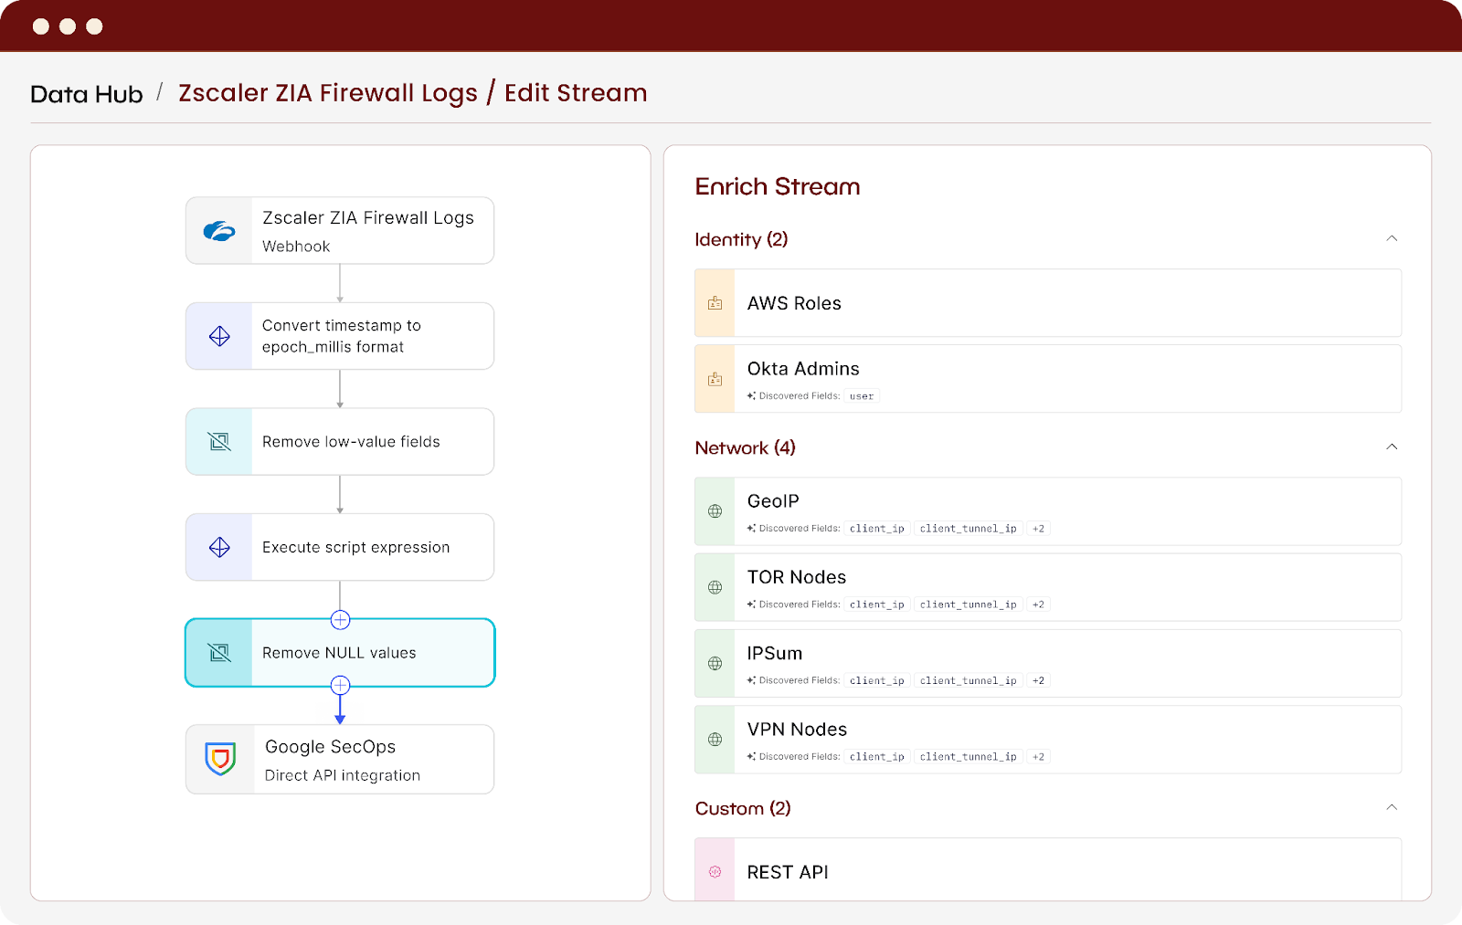Open the REST API enrichment
Viewport: 1462px width, 925px height.
click(1048, 869)
